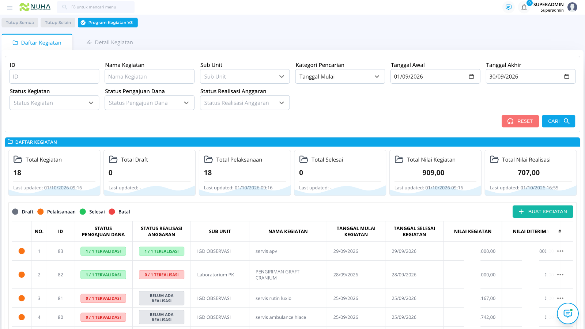The width and height of the screenshot is (585, 329).
Task: Focus the ID input field
Action: [x=54, y=76]
